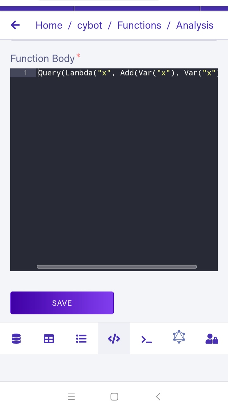Select the Analysis breadcrumb item
This screenshot has width=228, height=412.
click(x=195, y=25)
